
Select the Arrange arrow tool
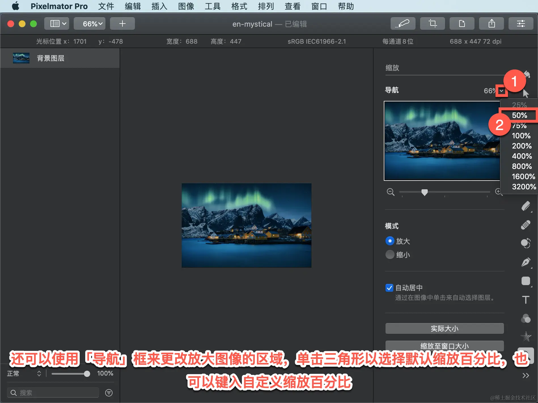(x=526, y=93)
